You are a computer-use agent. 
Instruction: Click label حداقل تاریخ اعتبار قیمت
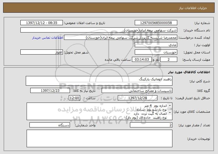tap(193, 98)
